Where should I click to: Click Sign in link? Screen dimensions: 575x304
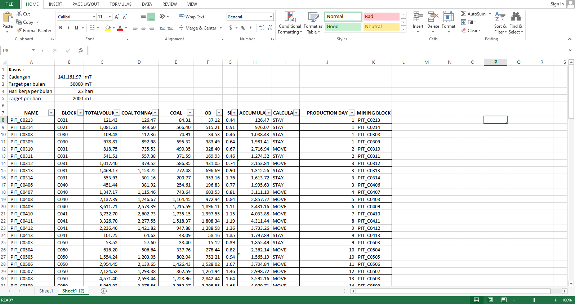coord(557,4)
